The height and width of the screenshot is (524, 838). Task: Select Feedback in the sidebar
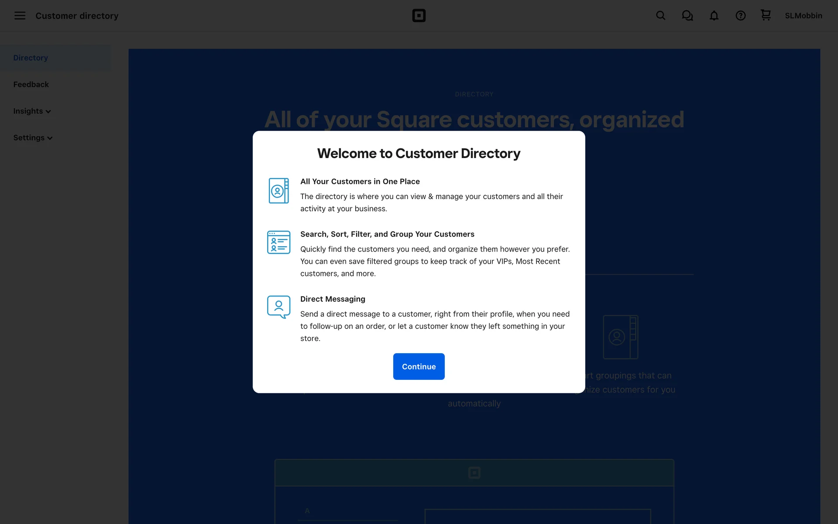[31, 84]
